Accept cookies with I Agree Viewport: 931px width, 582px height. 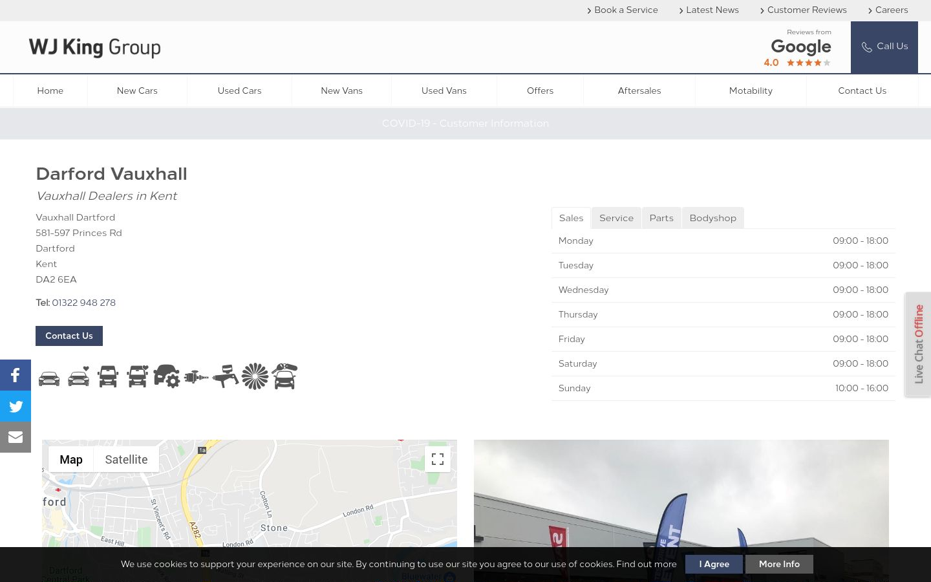click(x=714, y=564)
